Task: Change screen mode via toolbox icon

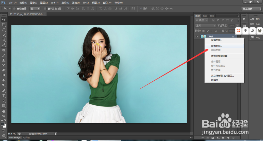Action: click(x=3, y=136)
